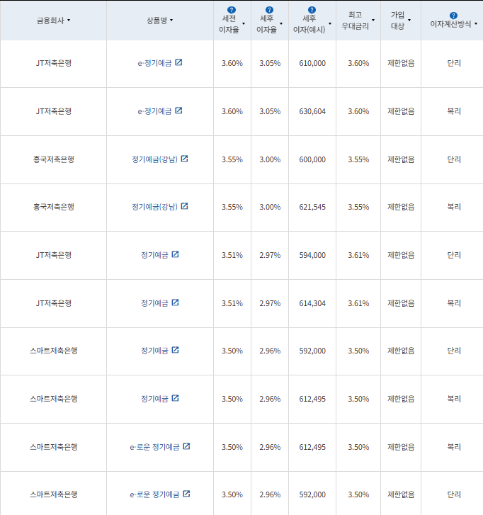Click 최고 우대금리 column header text
483x515 pixels.
pos(356,21)
